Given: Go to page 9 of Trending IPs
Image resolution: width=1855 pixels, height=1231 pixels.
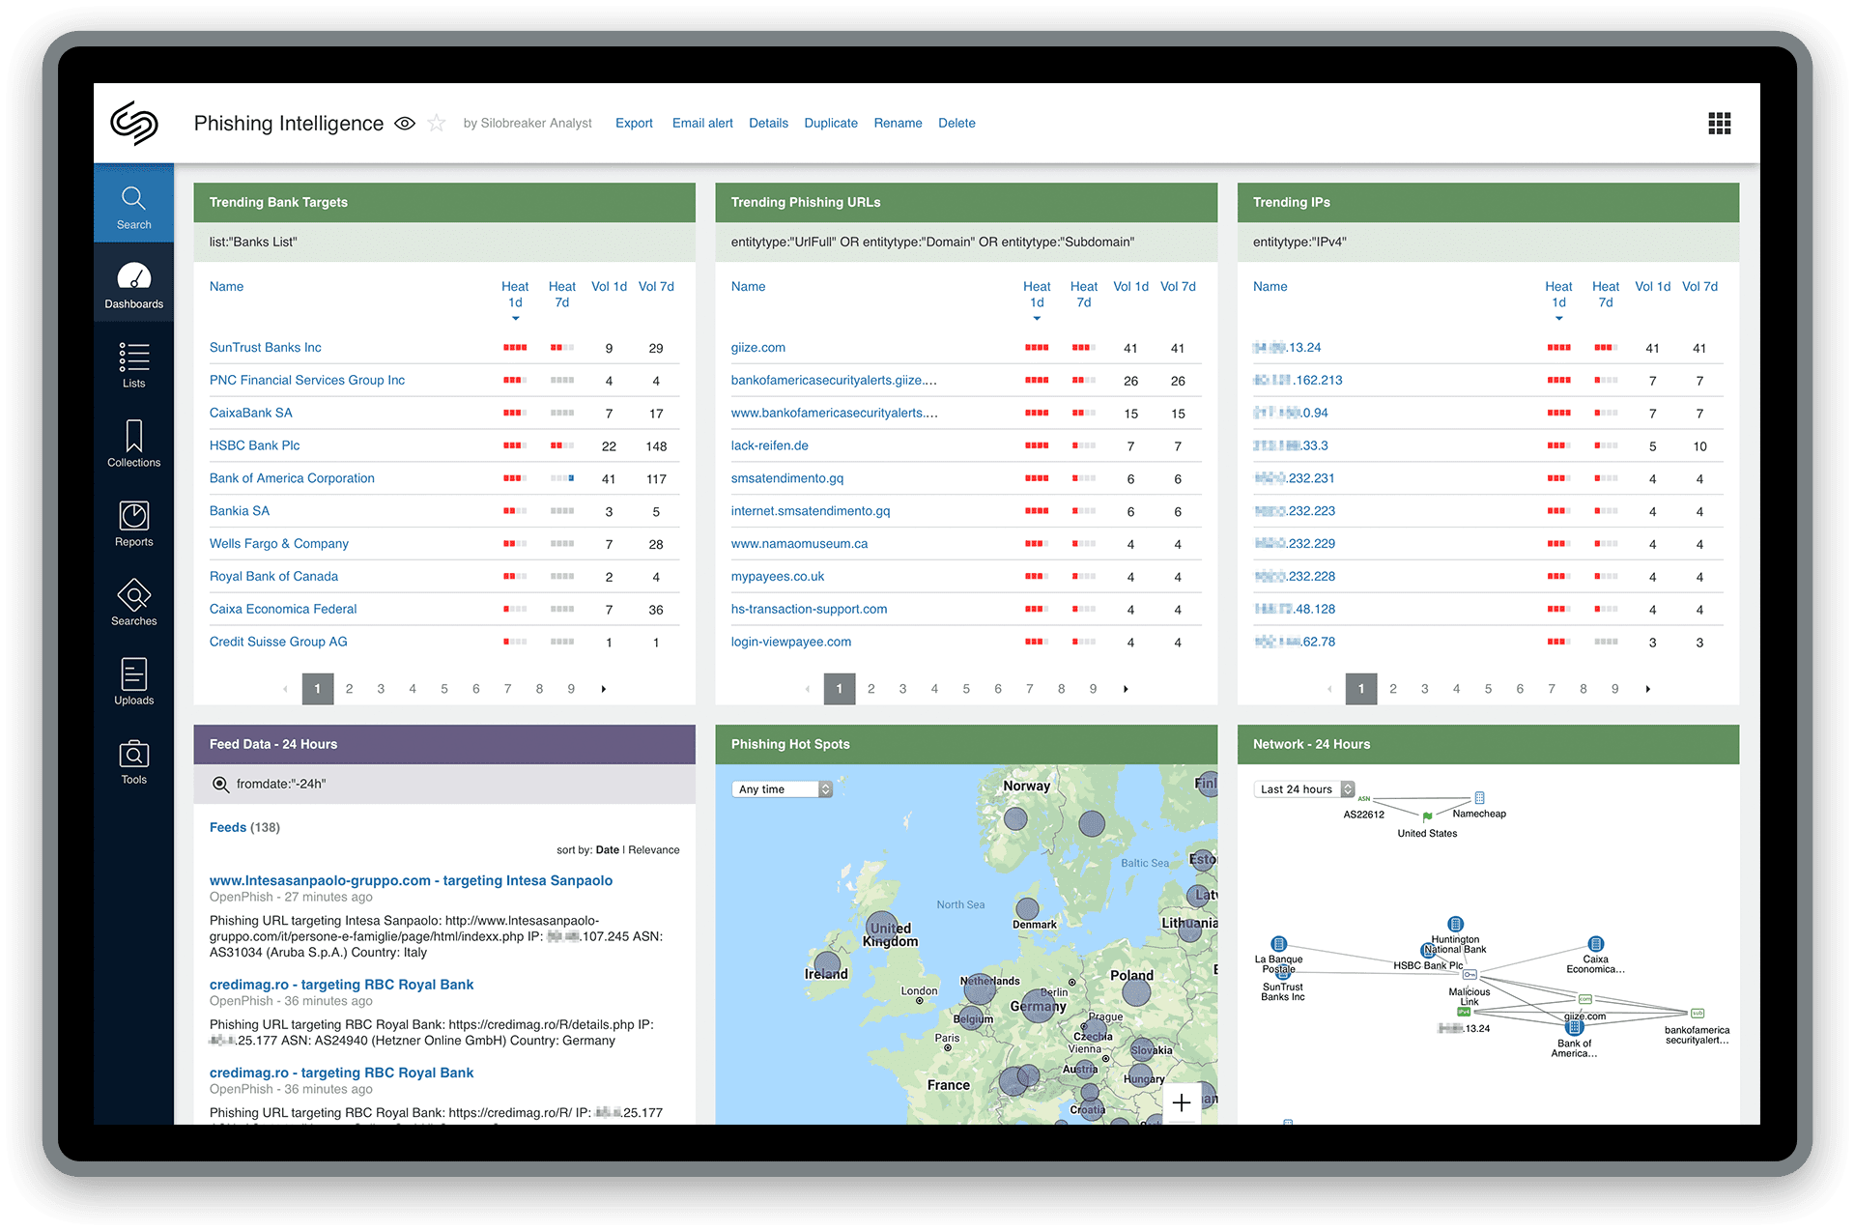Looking at the screenshot, I should tap(1614, 689).
